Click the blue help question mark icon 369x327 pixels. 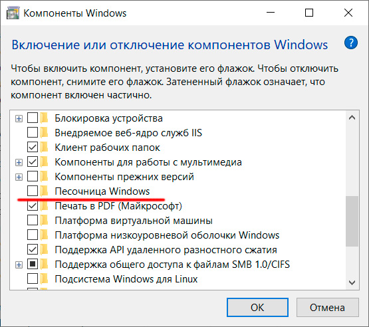[x=350, y=43]
